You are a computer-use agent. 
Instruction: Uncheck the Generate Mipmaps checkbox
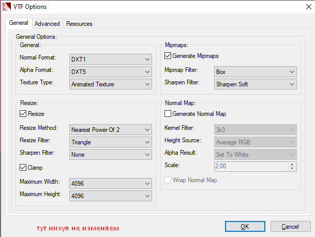(168, 56)
